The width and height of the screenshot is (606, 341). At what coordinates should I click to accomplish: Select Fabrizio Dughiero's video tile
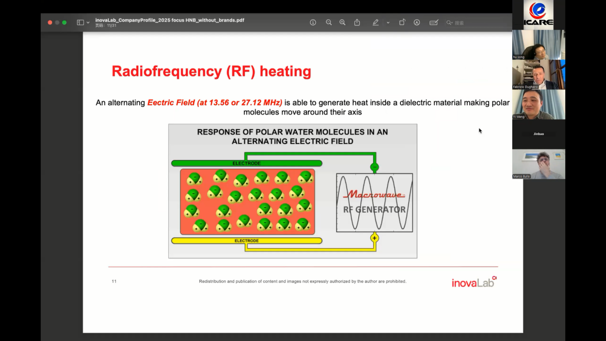point(539,75)
